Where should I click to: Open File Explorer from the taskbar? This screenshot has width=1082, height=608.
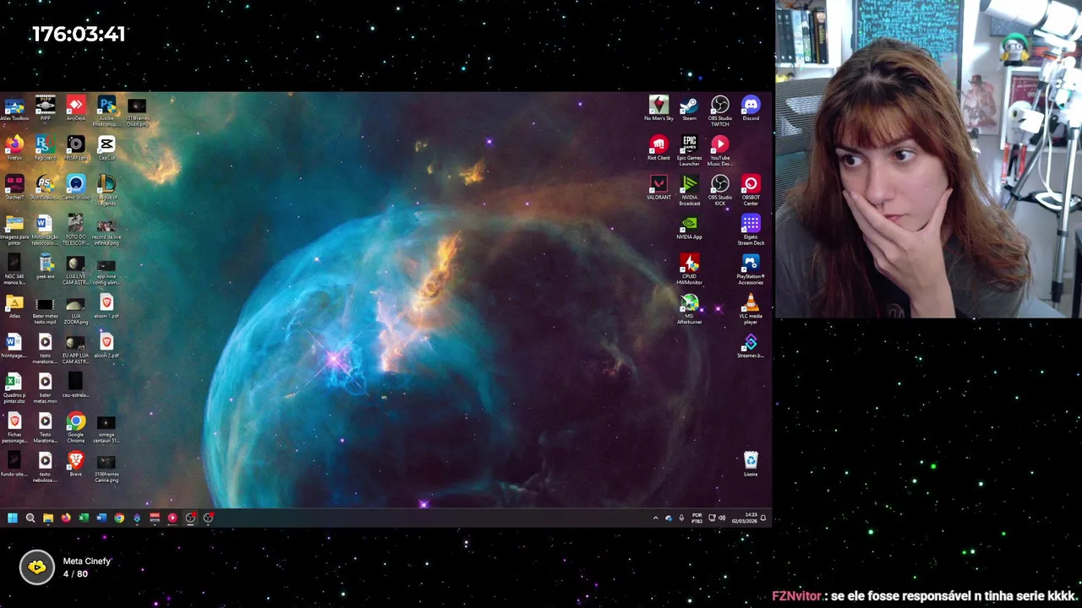48,518
